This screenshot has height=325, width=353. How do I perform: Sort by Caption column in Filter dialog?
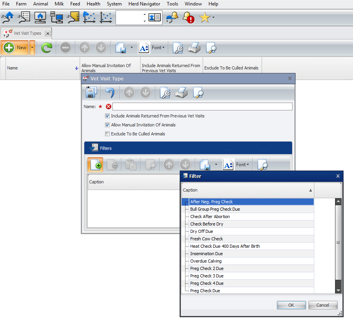point(248,190)
